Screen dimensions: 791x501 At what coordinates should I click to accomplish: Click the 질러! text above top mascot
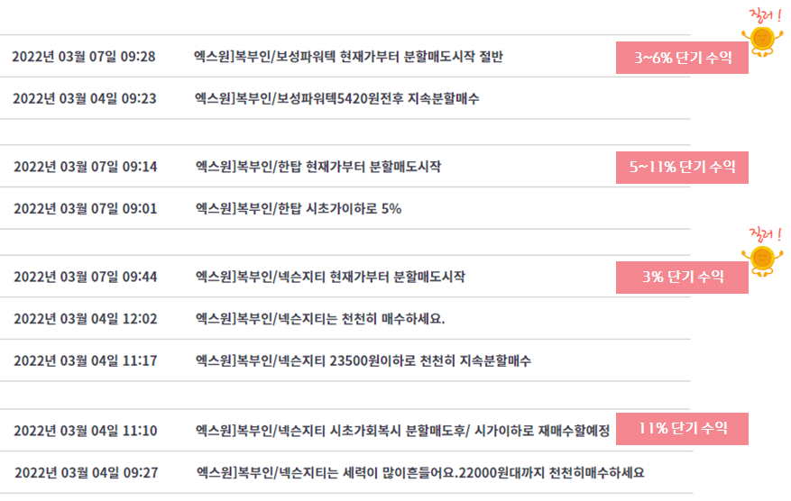click(x=765, y=15)
